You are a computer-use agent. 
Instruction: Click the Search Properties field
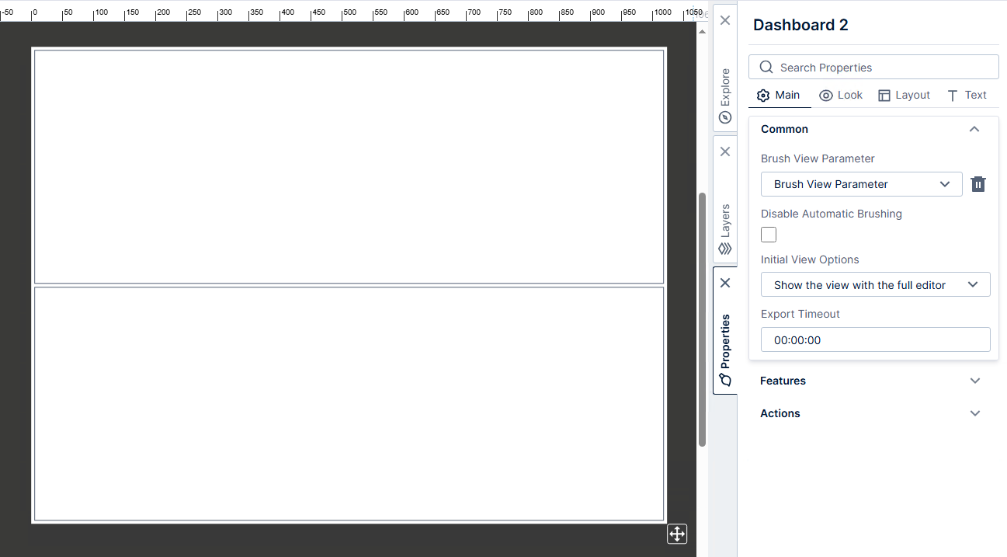click(x=873, y=67)
